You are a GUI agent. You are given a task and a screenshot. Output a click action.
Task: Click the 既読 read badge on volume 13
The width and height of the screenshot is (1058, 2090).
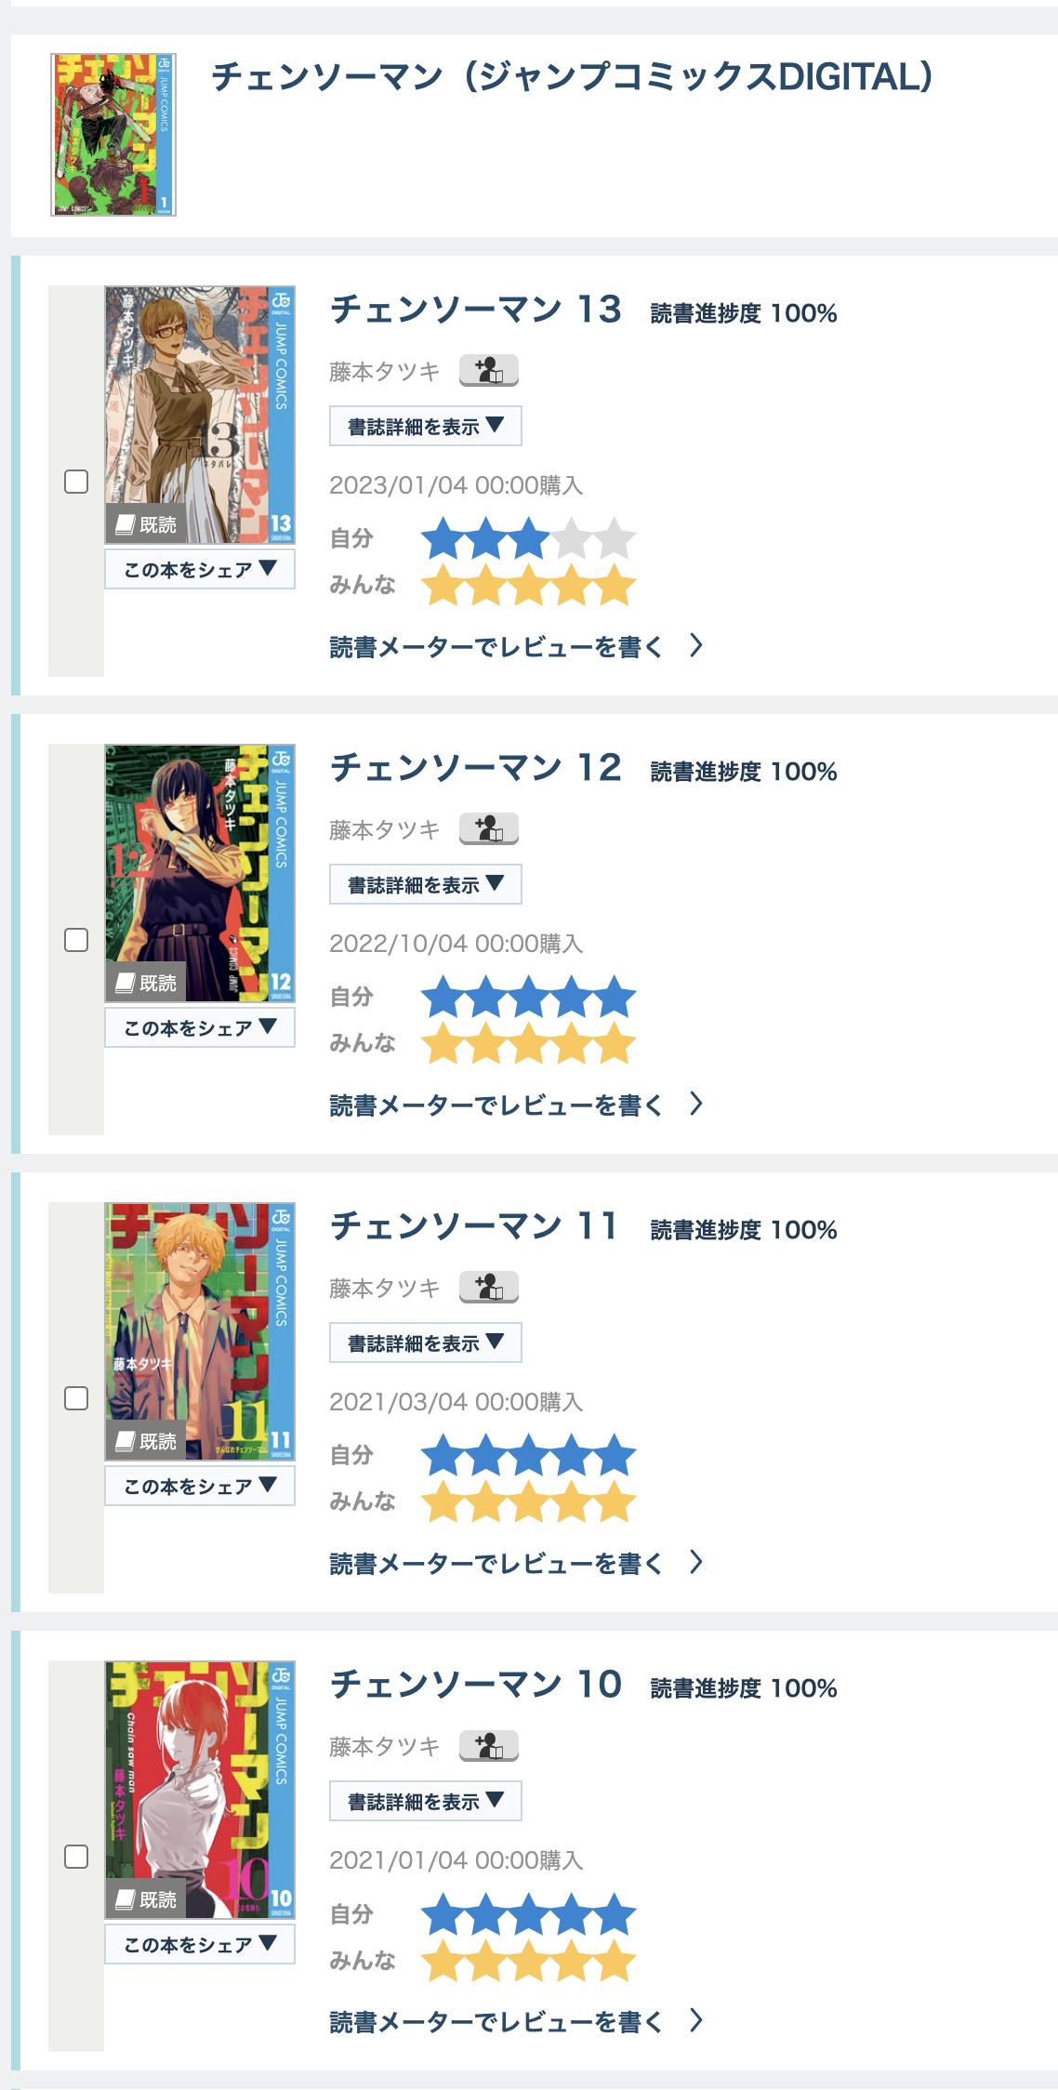(145, 524)
